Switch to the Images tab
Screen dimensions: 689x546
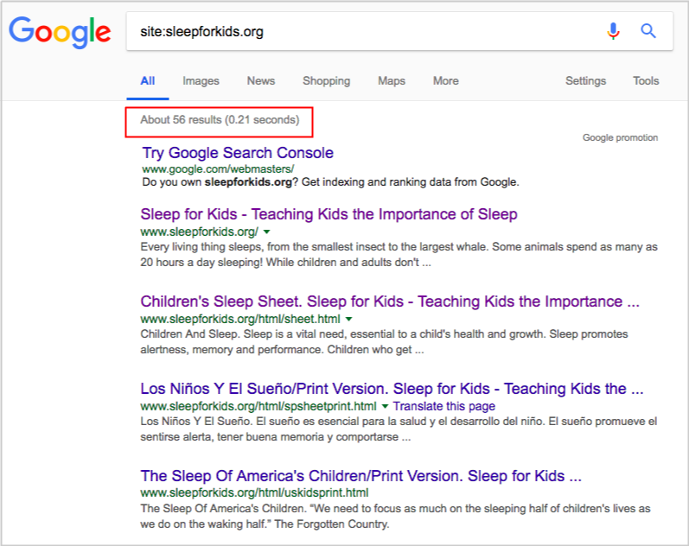tap(201, 81)
